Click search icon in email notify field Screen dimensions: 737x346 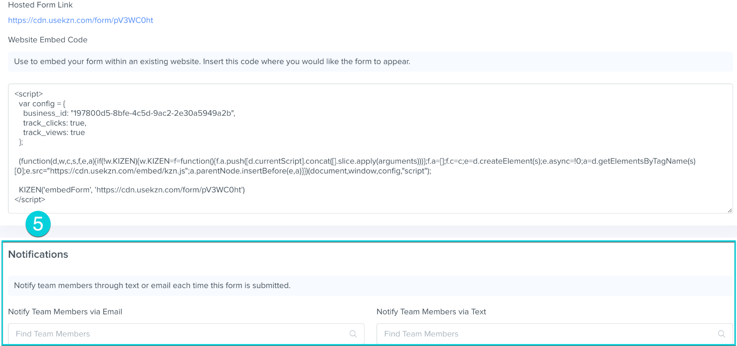(x=353, y=334)
